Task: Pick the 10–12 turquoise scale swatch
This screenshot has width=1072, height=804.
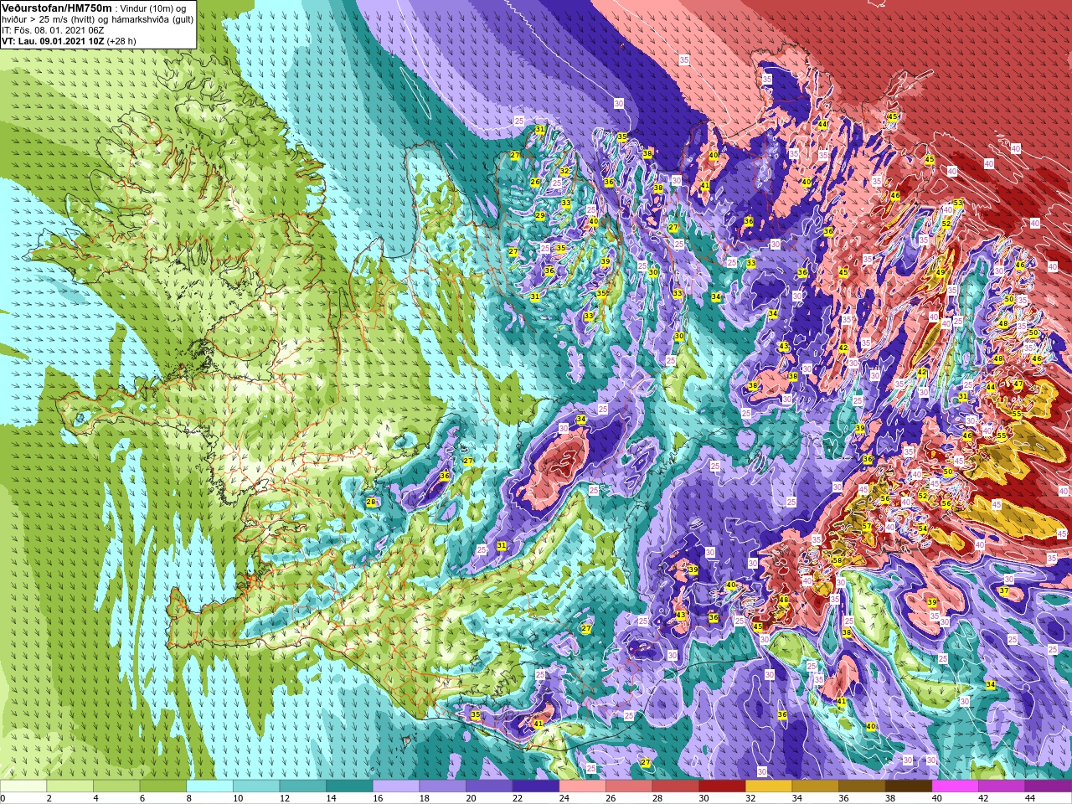Action: coord(256,786)
